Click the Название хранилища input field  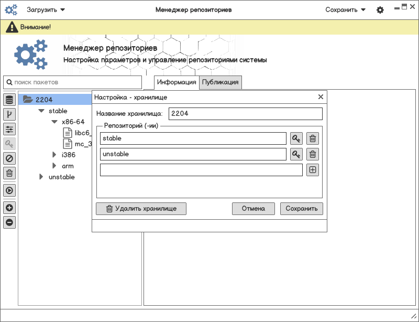pyautogui.click(x=246, y=114)
